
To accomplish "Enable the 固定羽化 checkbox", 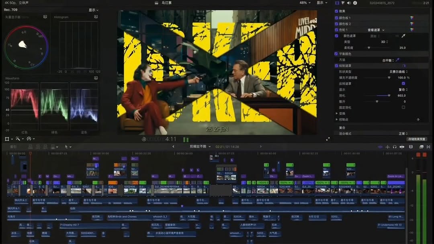I will (x=403, y=107).
